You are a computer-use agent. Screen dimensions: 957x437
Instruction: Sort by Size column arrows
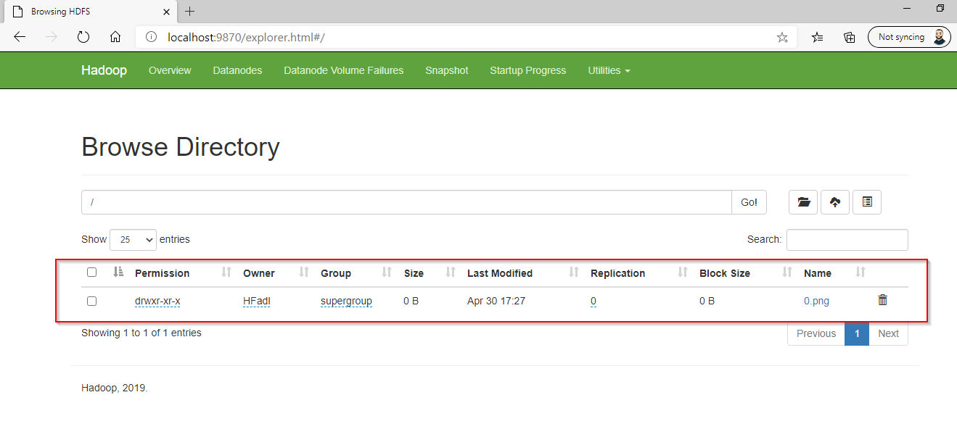450,272
